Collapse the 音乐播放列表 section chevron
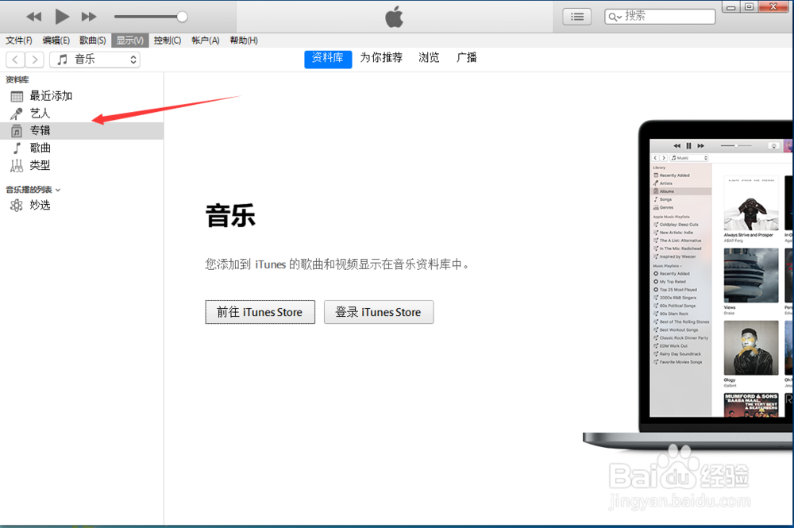 (x=58, y=191)
